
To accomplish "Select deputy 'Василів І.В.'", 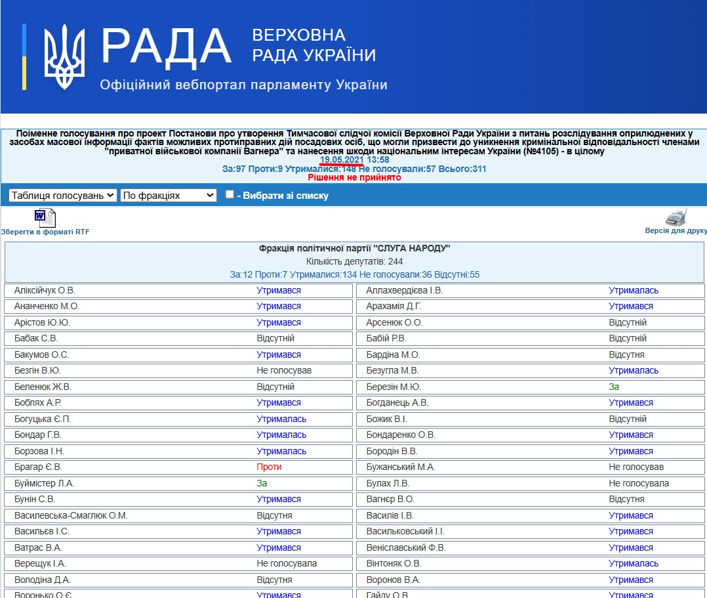I will tap(390, 515).
